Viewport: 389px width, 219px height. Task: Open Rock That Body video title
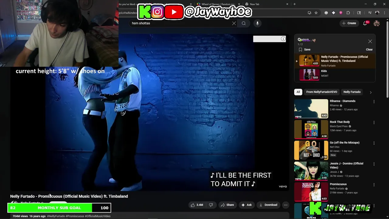pos(340,122)
